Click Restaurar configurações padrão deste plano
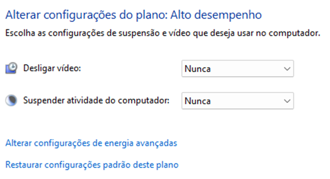Viewport: 330px width, 179px height. click(x=91, y=164)
